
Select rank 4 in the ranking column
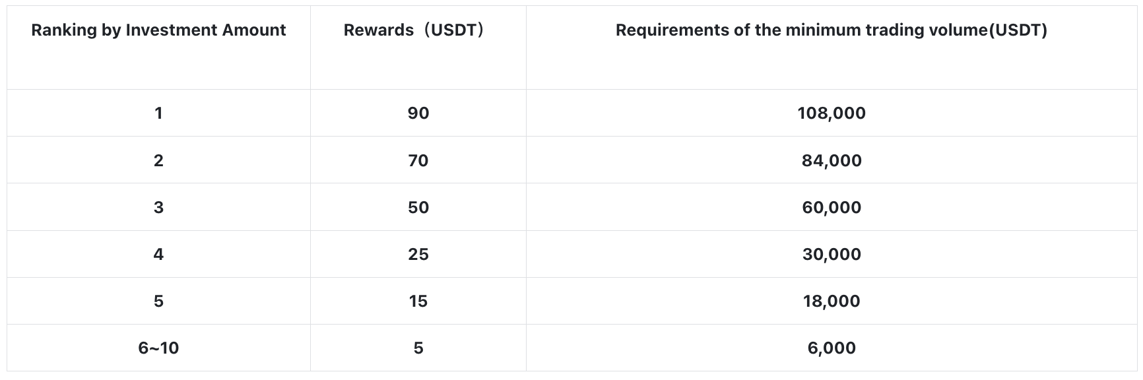158,255
